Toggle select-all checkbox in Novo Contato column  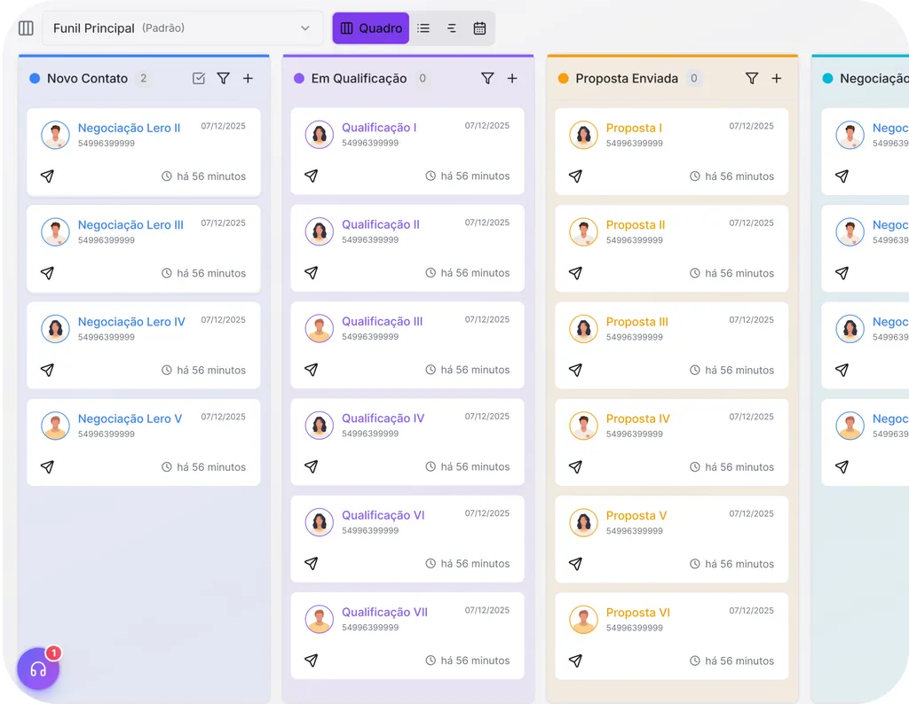coord(199,78)
